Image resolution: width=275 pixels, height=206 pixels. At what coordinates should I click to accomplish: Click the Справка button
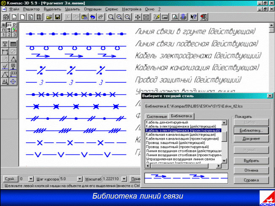point(251,180)
